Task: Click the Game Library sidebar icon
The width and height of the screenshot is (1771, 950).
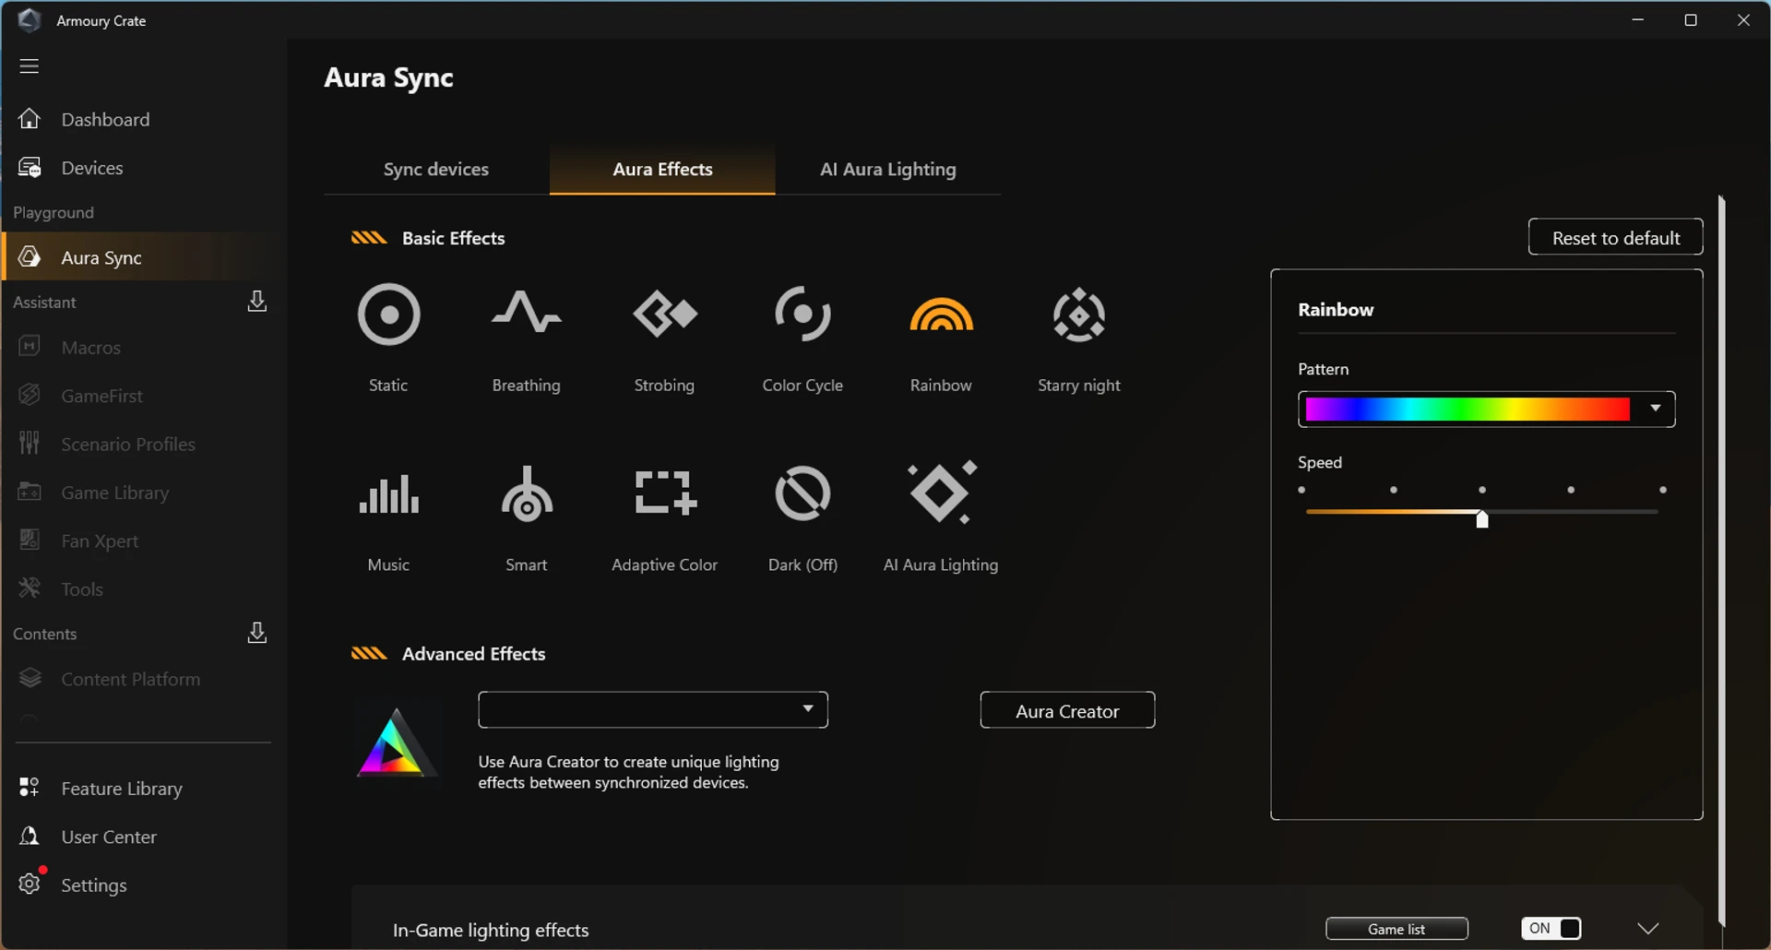Action: pos(30,492)
